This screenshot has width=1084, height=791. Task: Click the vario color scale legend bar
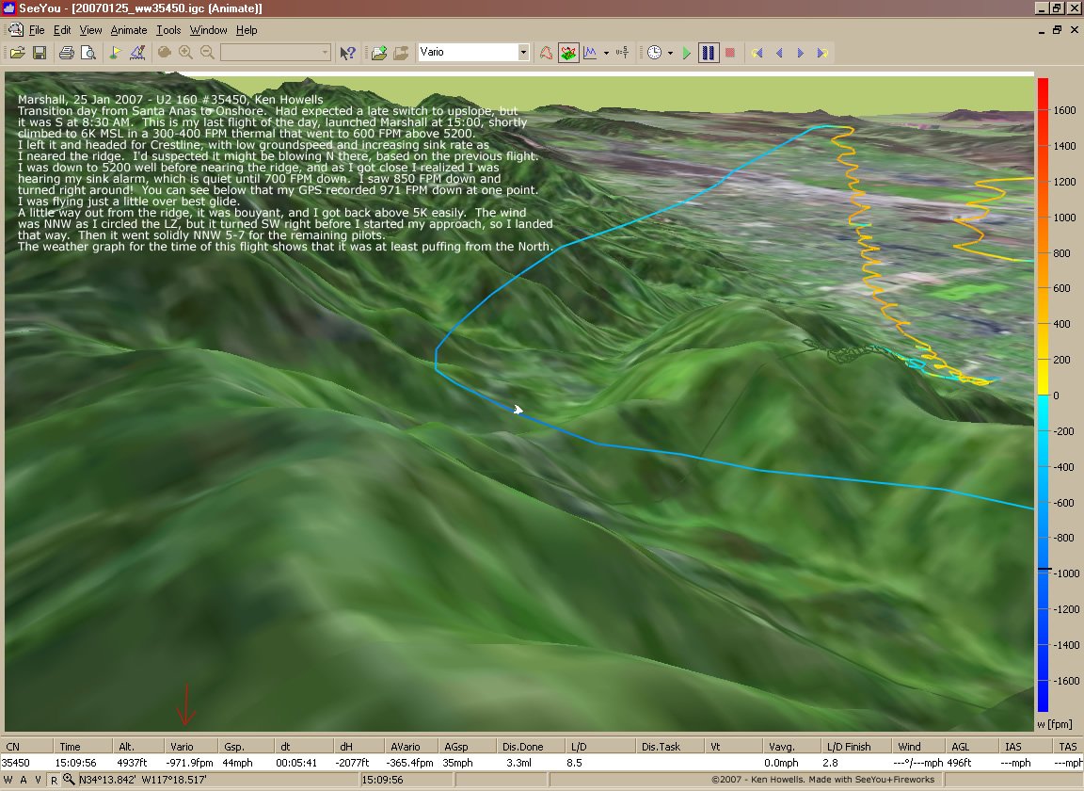point(1042,395)
